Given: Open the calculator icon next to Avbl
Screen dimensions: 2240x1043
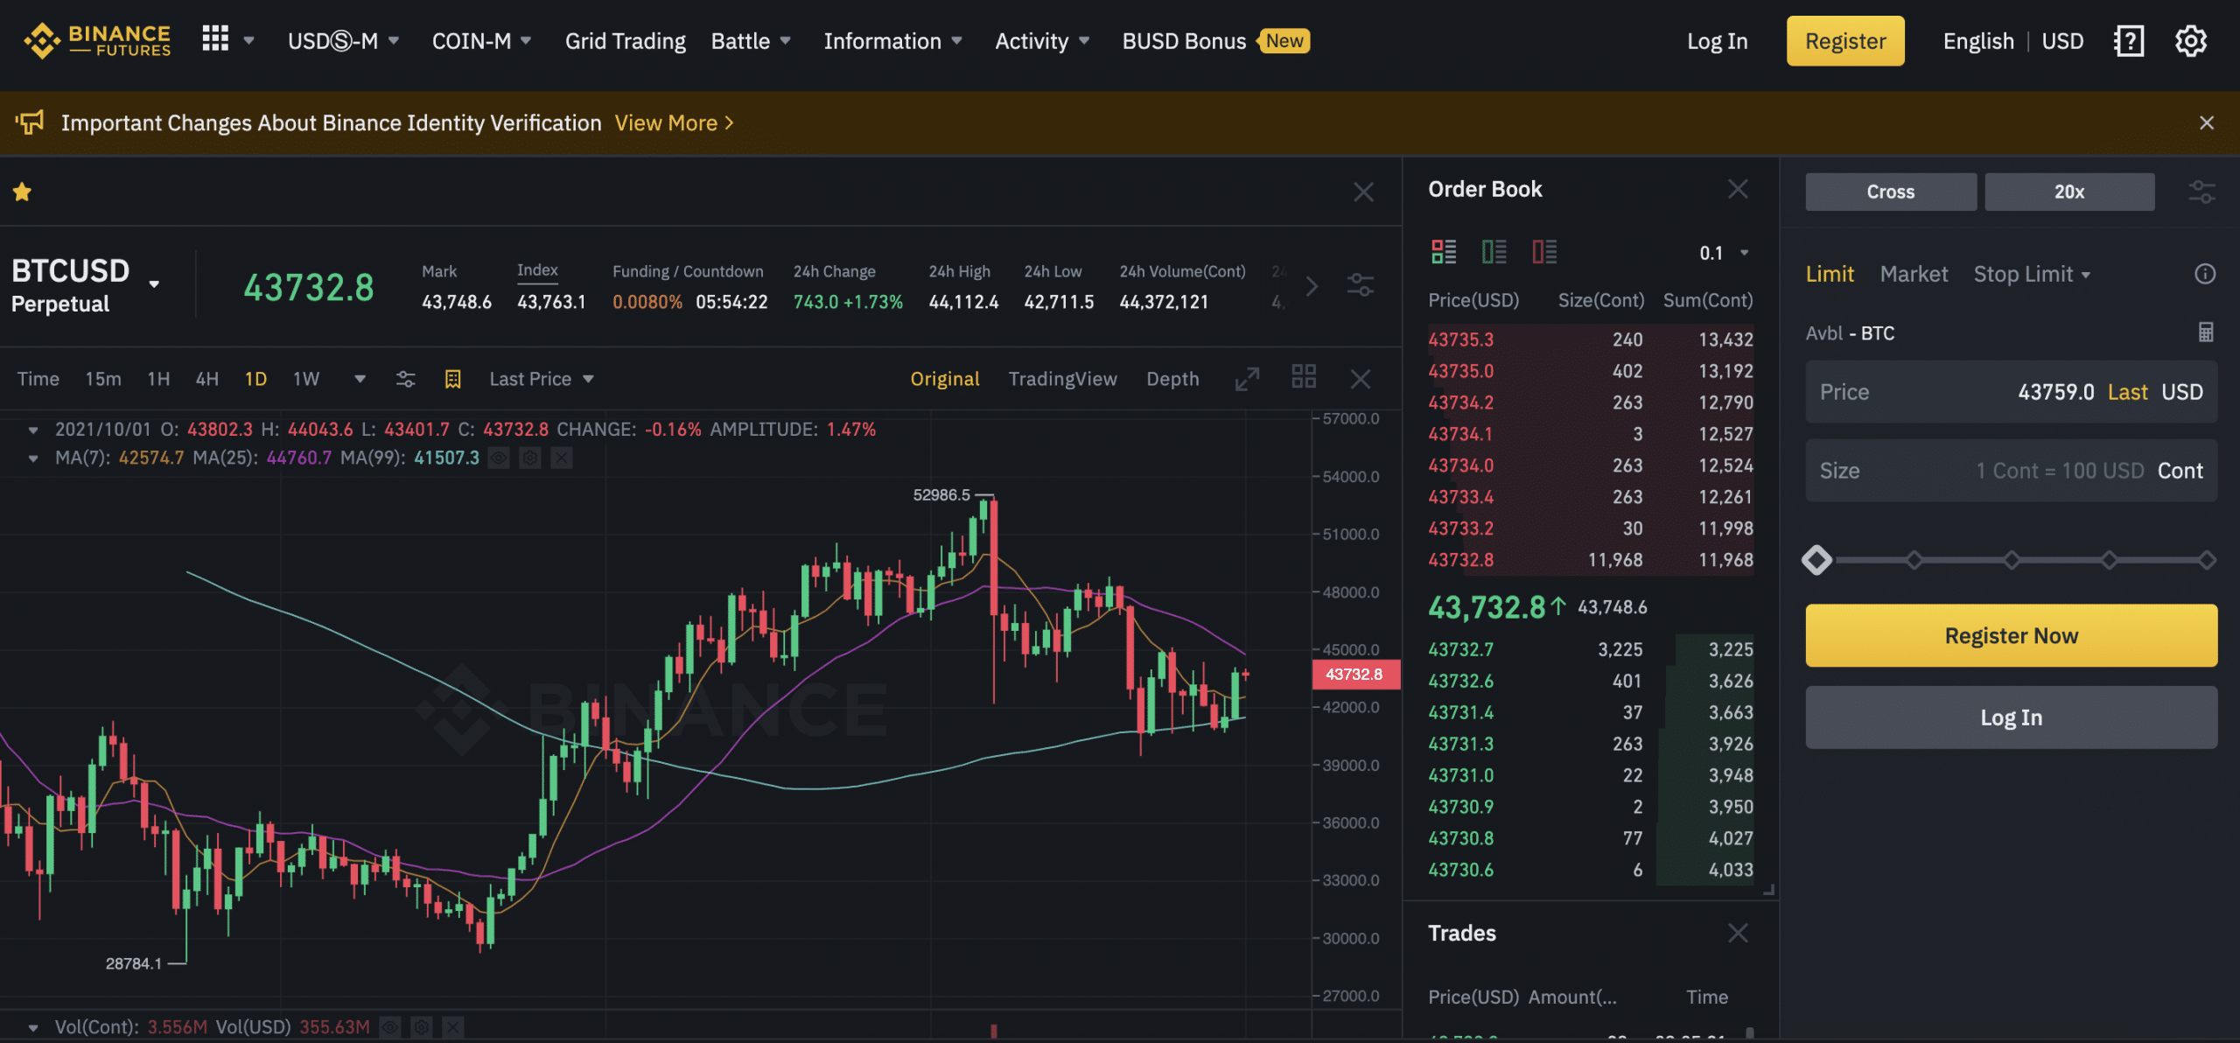Looking at the screenshot, I should tap(2206, 332).
